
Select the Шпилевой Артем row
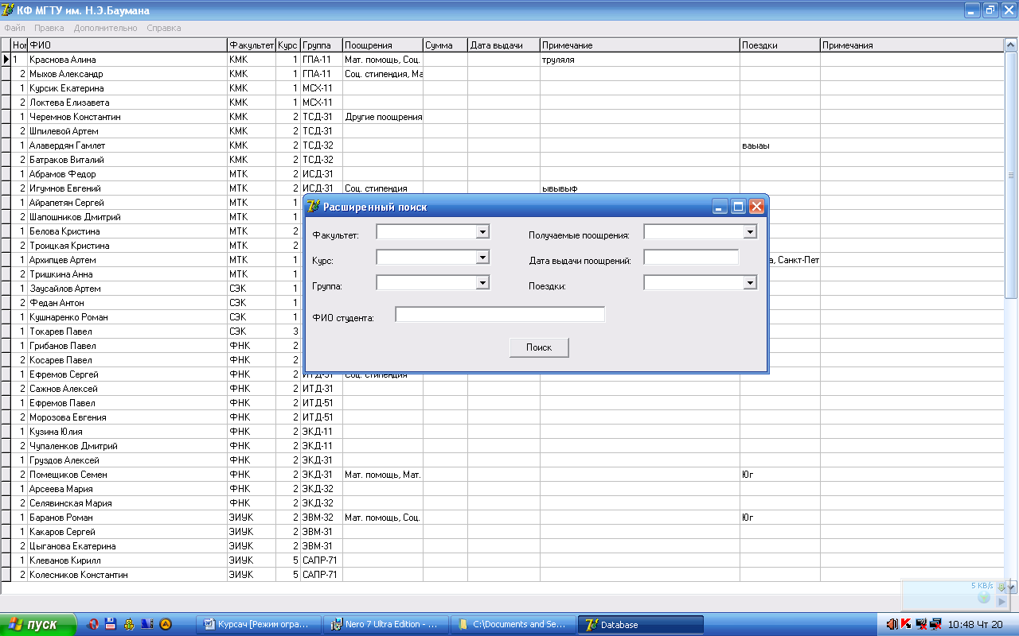tap(503, 131)
